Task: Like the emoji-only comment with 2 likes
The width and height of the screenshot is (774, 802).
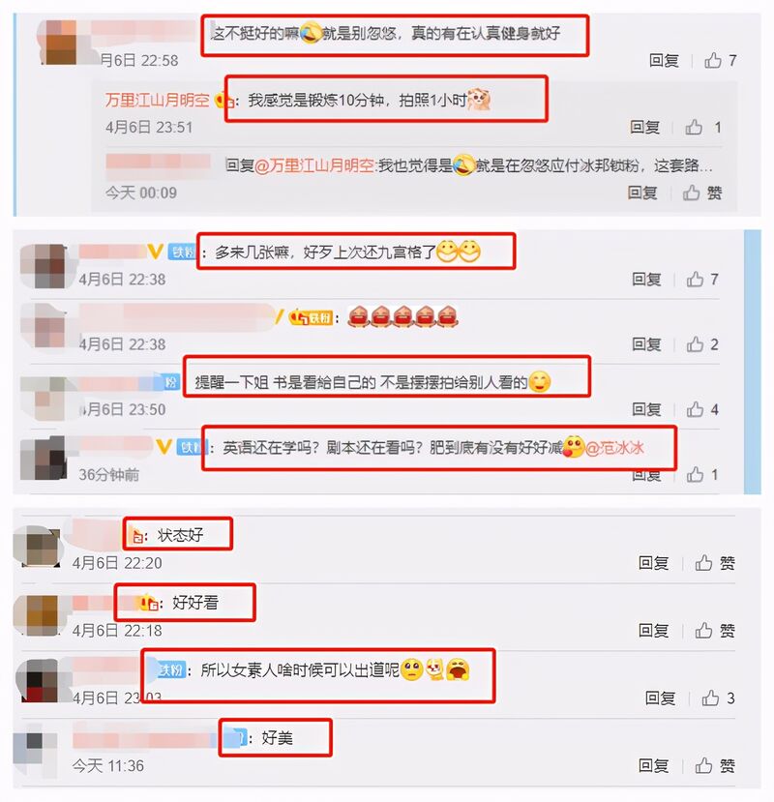Action: (x=695, y=344)
